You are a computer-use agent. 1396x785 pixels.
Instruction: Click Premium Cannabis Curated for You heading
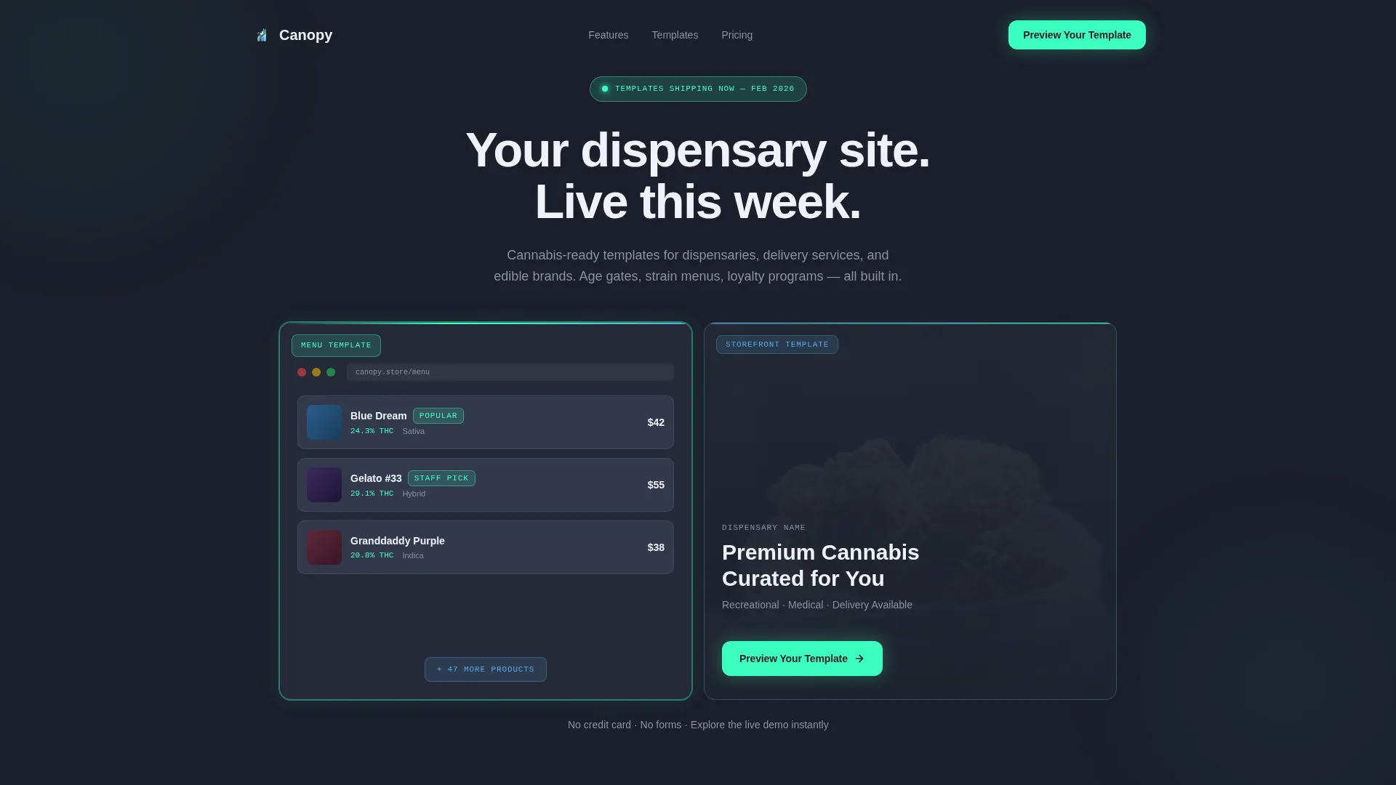[x=820, y=565]
